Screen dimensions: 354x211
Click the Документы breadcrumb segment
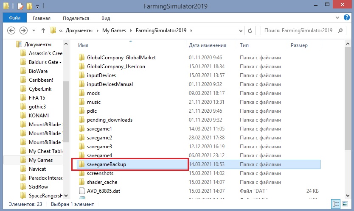[x=79, y=31]
